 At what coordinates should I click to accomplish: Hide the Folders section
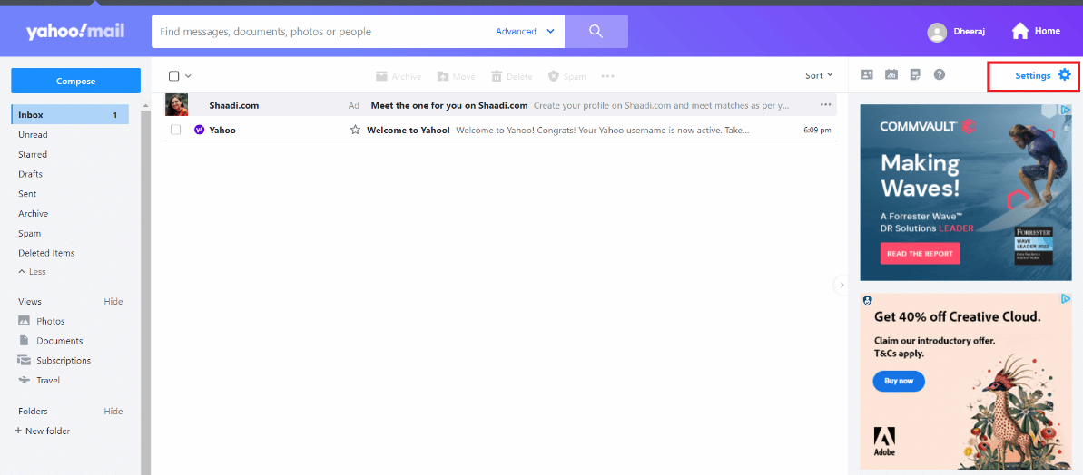click(x=113, y=411)
